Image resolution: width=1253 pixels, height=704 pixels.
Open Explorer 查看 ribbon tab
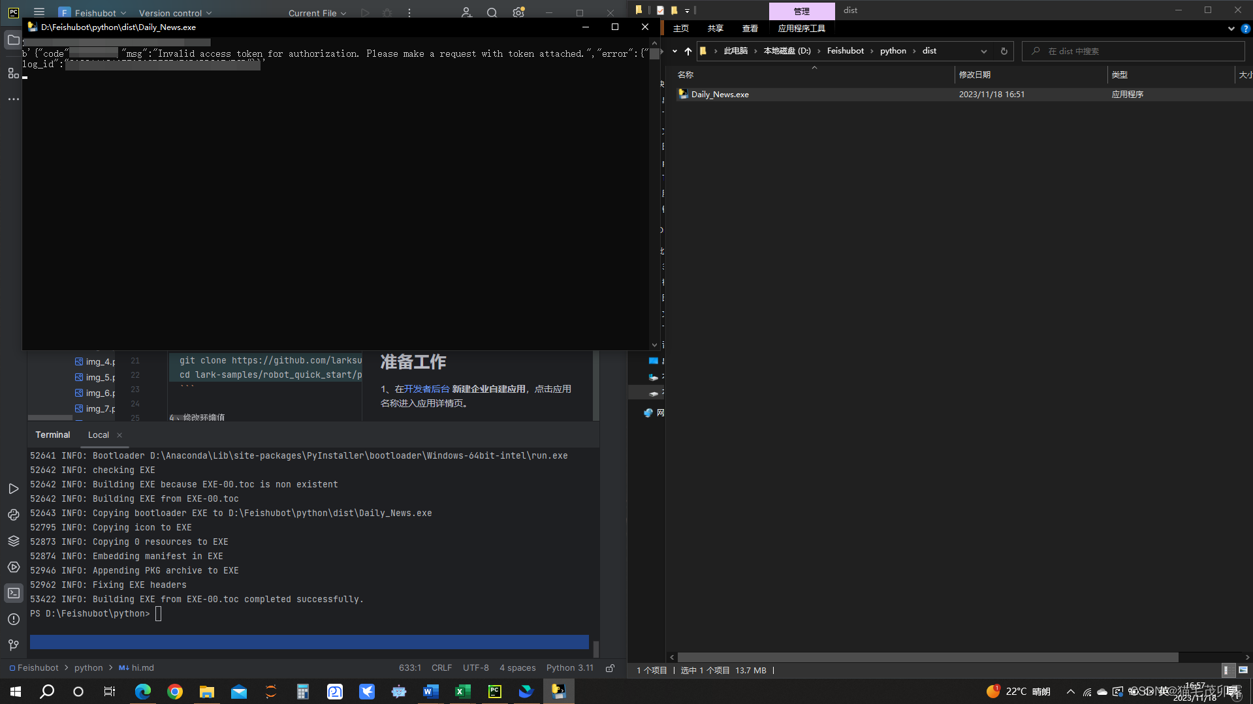click(x=750, y=29)
